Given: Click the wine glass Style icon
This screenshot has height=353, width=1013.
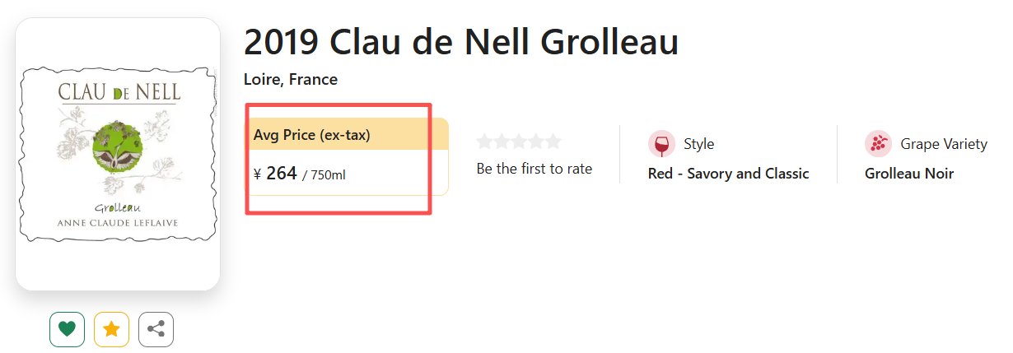Looking at the screenshot, I should 661,144.
